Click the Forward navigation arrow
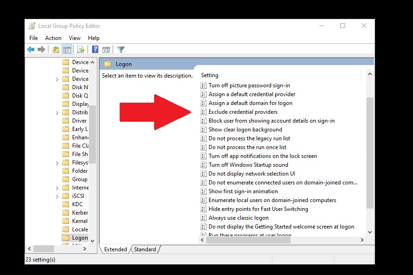Viewport: 413px width, 275px height. point(42,49)
